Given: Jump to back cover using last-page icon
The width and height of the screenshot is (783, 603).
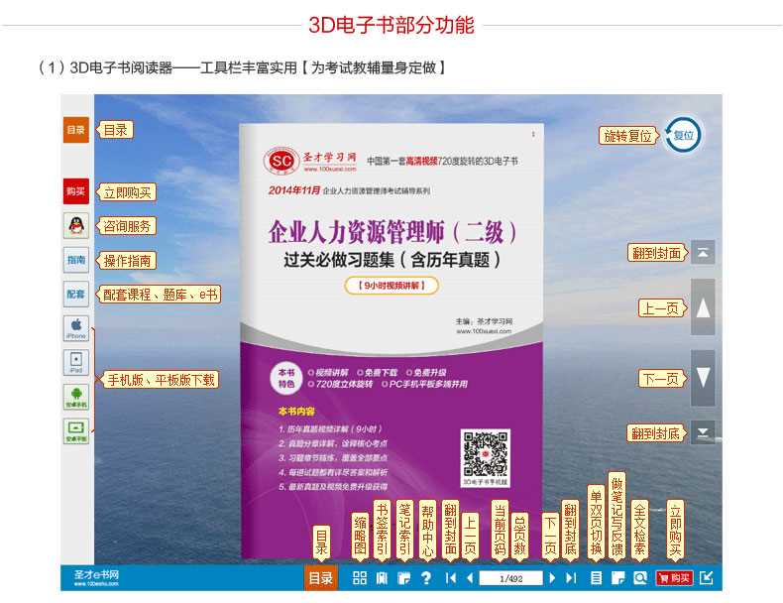Looking at the screenshot, I should [571, 578].
